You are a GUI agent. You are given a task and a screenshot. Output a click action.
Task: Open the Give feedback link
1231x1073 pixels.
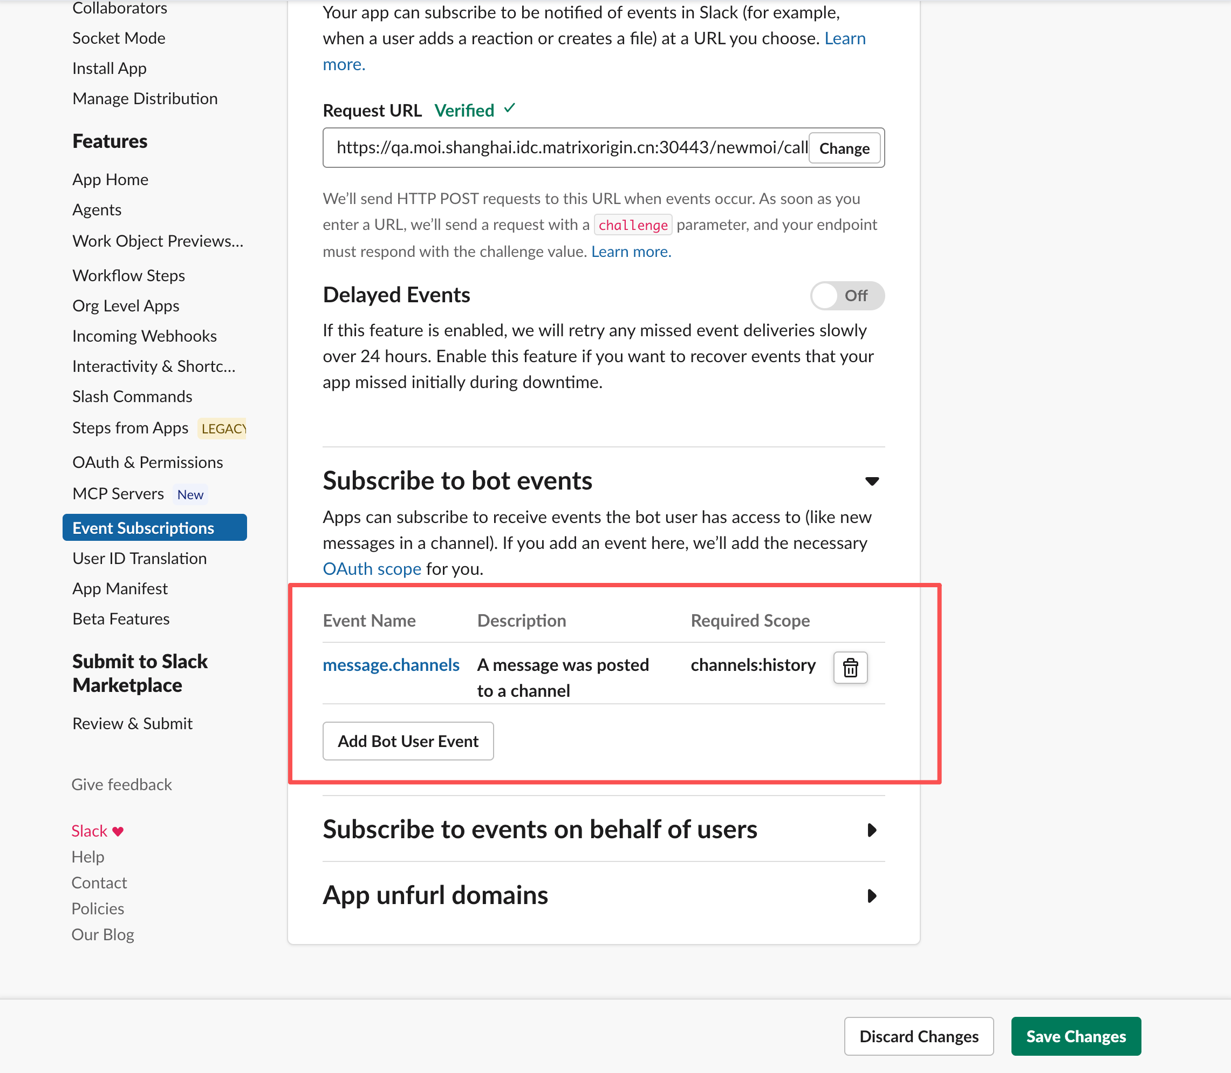[121, 784]
